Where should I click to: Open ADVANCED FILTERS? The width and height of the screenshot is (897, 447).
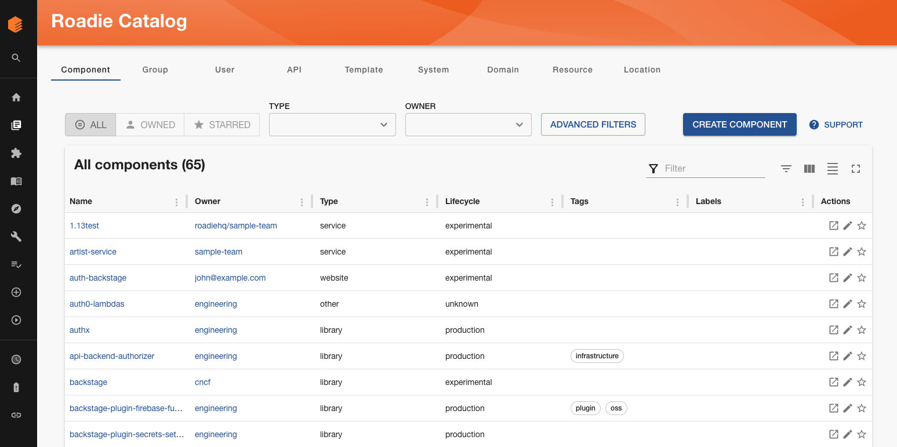[593, 125]
